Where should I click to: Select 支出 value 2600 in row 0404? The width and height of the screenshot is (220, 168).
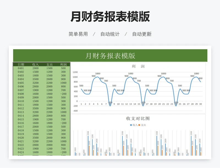50,79
